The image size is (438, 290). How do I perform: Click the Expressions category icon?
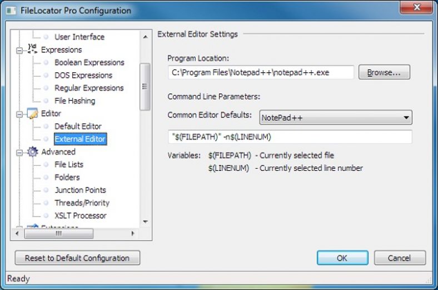pos(32,48)
